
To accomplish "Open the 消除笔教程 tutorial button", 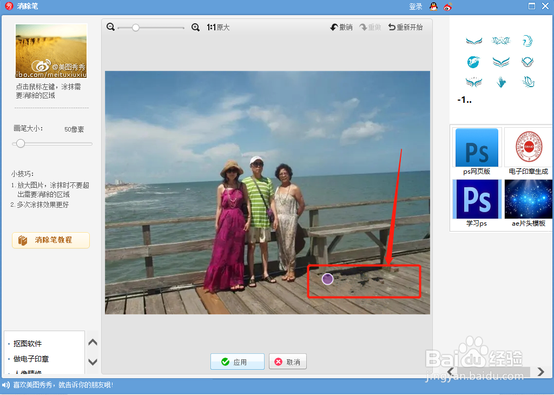I will (x=51, y=240).
